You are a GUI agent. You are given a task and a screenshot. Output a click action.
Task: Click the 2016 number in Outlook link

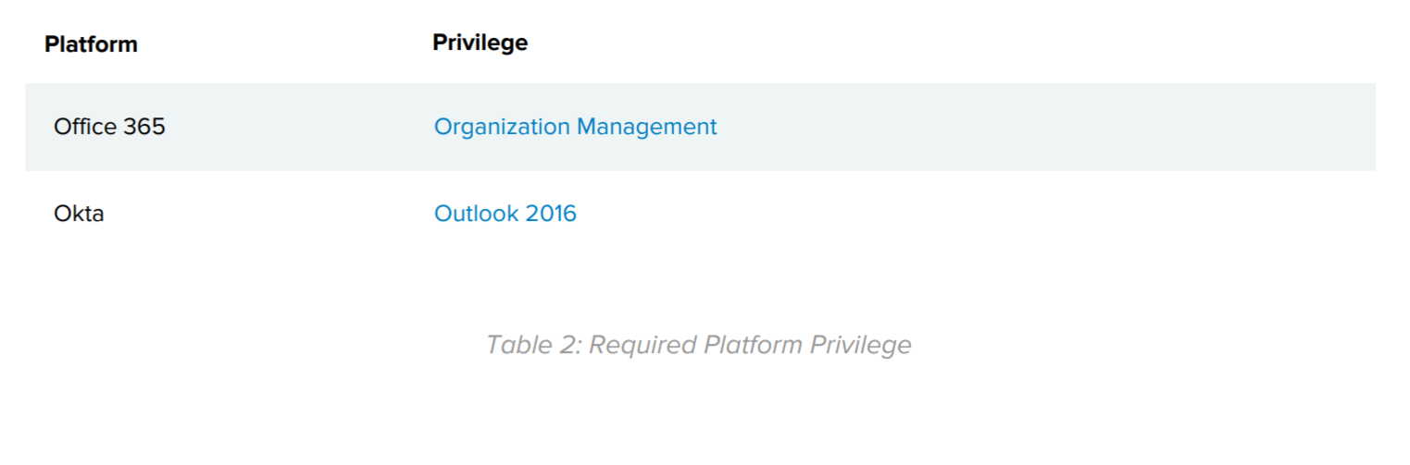[551, 214]
